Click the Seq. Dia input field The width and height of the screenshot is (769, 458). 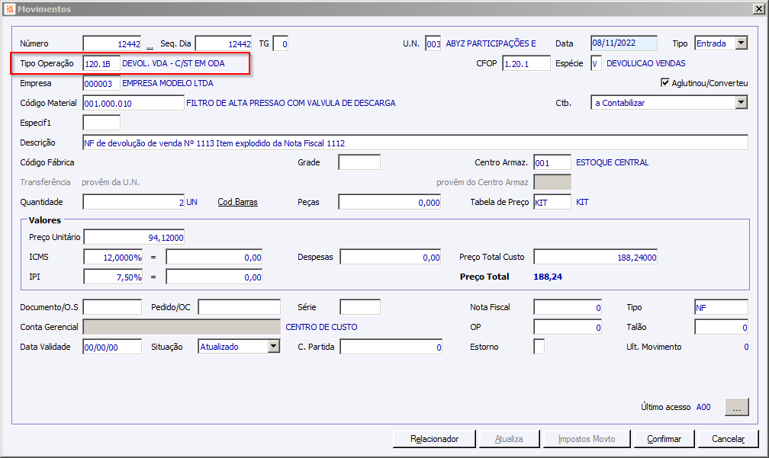click(x=224, y=43)
